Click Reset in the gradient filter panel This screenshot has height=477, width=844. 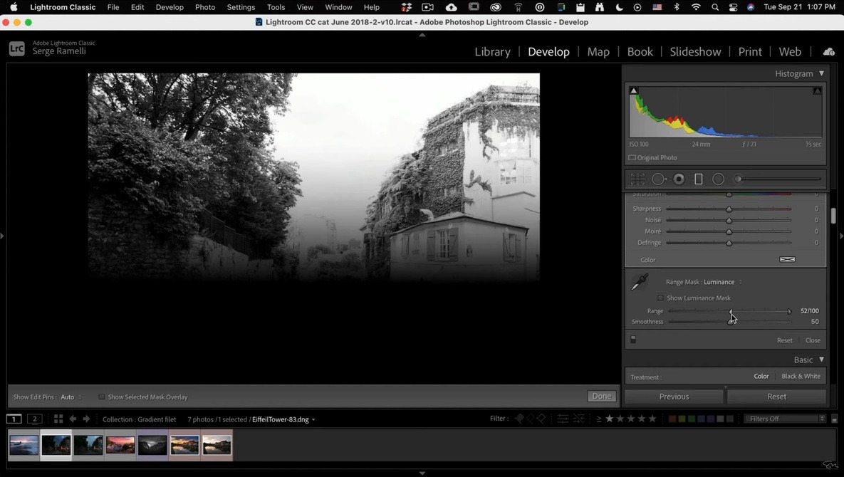(784, 340)
